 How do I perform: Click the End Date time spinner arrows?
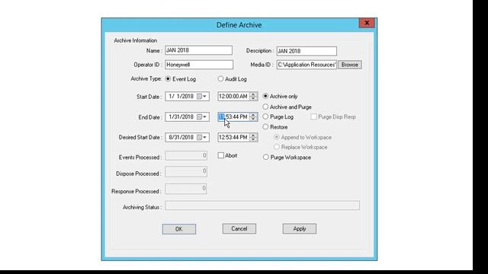coord(253,116)
